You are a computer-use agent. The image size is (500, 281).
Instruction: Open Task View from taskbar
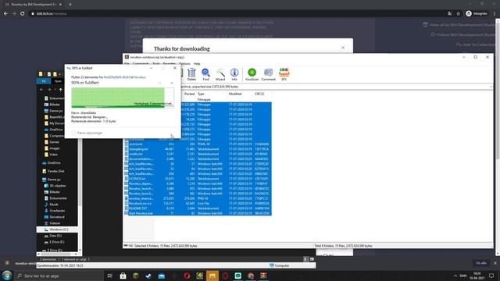[110, 276]
